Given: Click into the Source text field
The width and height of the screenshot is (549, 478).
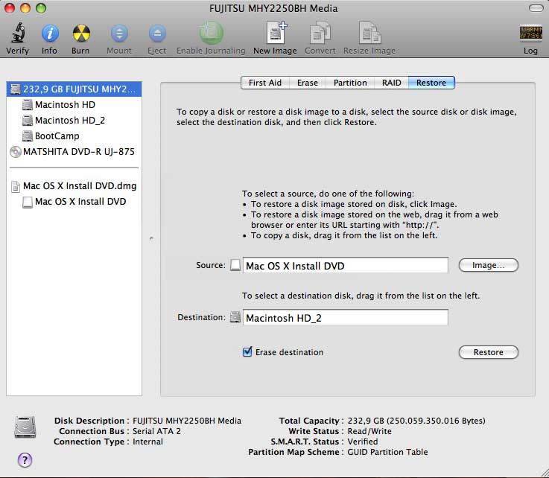Looking at the screenshot, I should tap(345, 265).
